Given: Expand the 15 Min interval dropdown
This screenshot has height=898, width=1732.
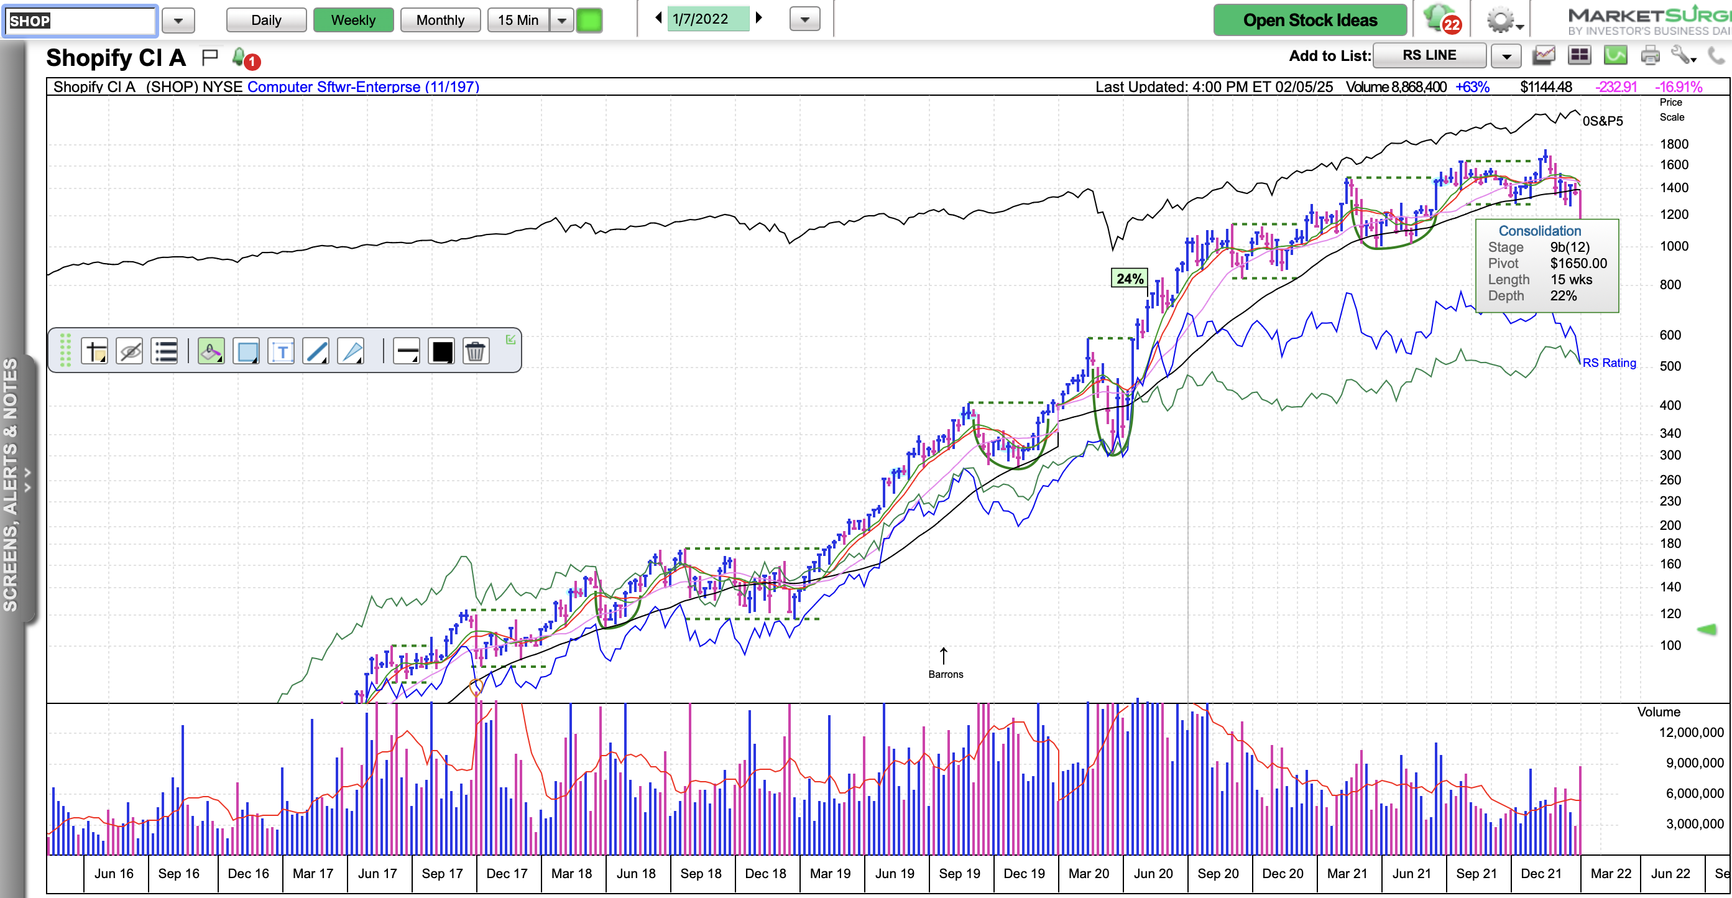Looking at the screenshot, I should 561,19.
